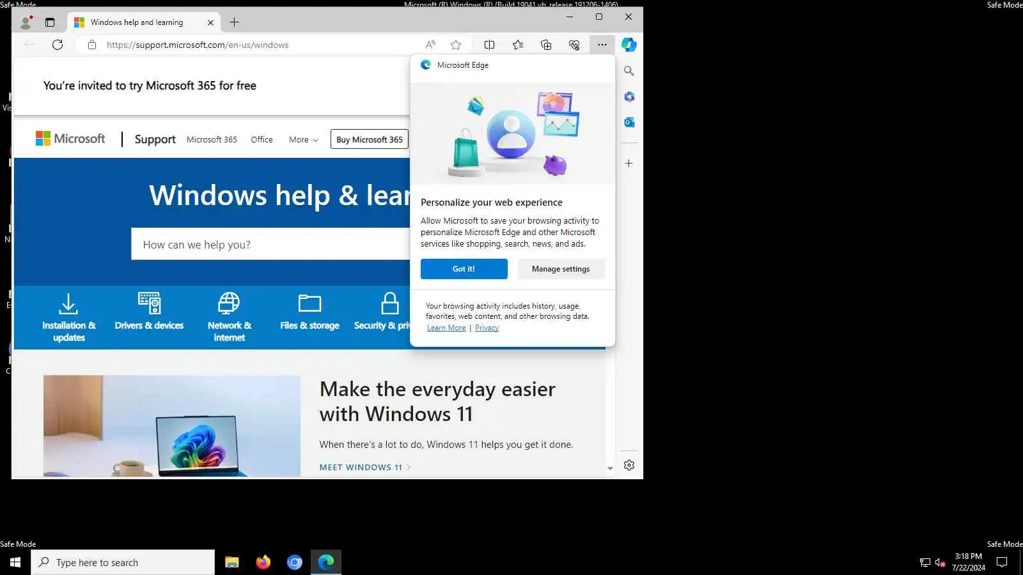Viewport: 1023px width, 575px height.
Task: Toggle Split screen icon
Action: pos(489,45)
